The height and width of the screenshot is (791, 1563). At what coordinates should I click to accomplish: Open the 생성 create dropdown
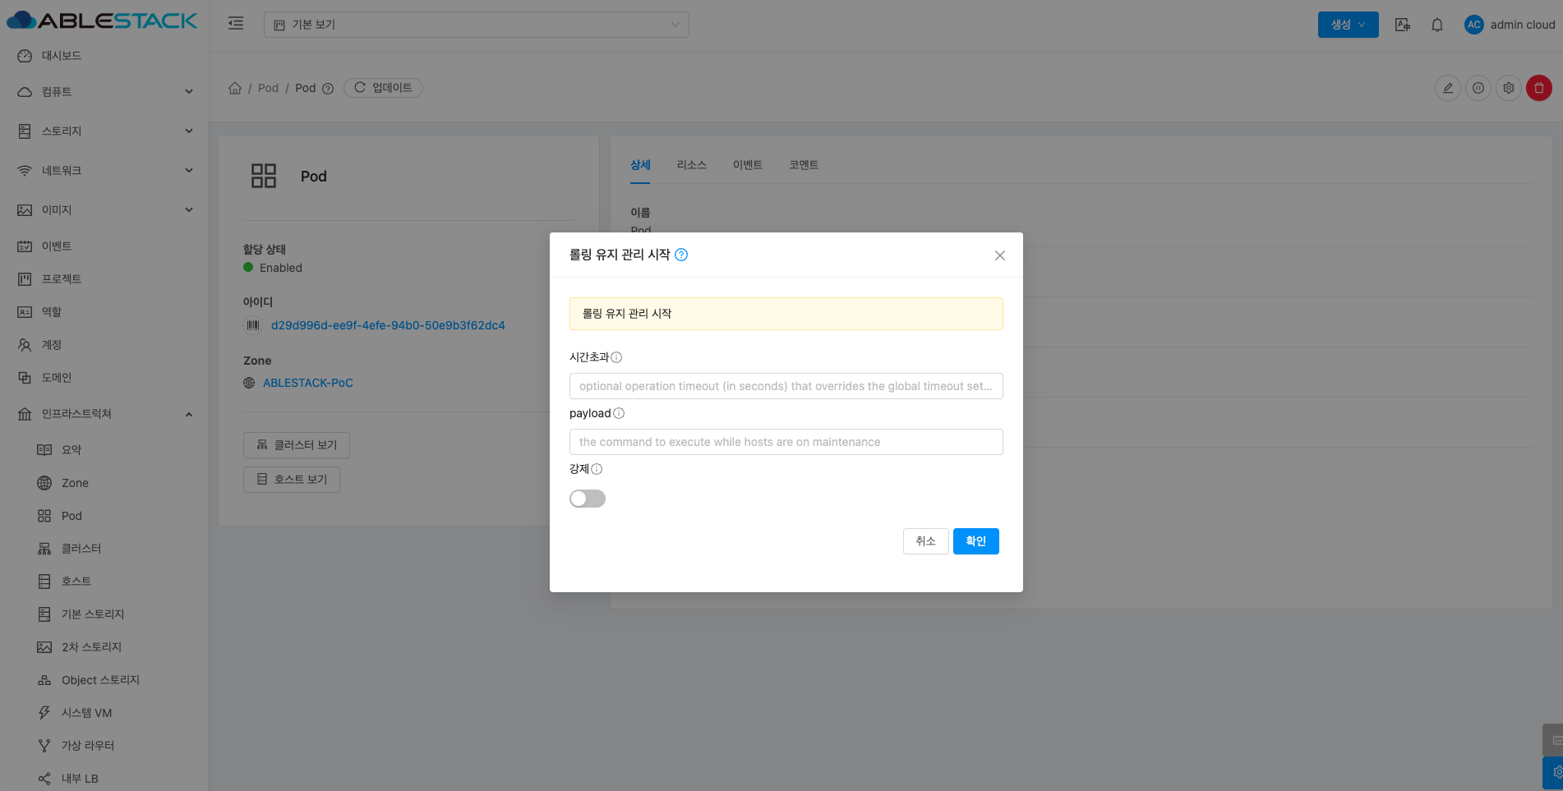tap(1348, 25)
